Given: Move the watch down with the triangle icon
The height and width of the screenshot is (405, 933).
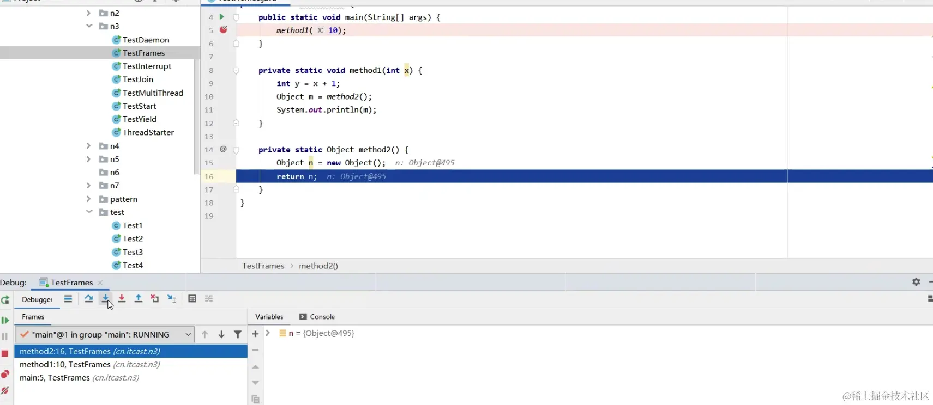Looking at the screenshot, I should tap(255, 383).
